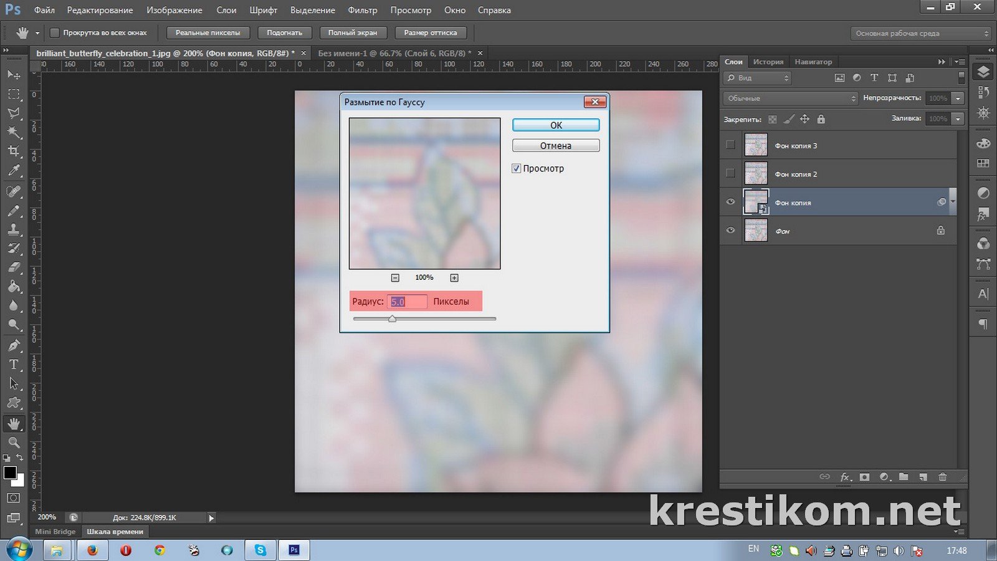Click zoom-out minus under blur preview
This screenshot has width=997, height=561.
coord(395,278)
